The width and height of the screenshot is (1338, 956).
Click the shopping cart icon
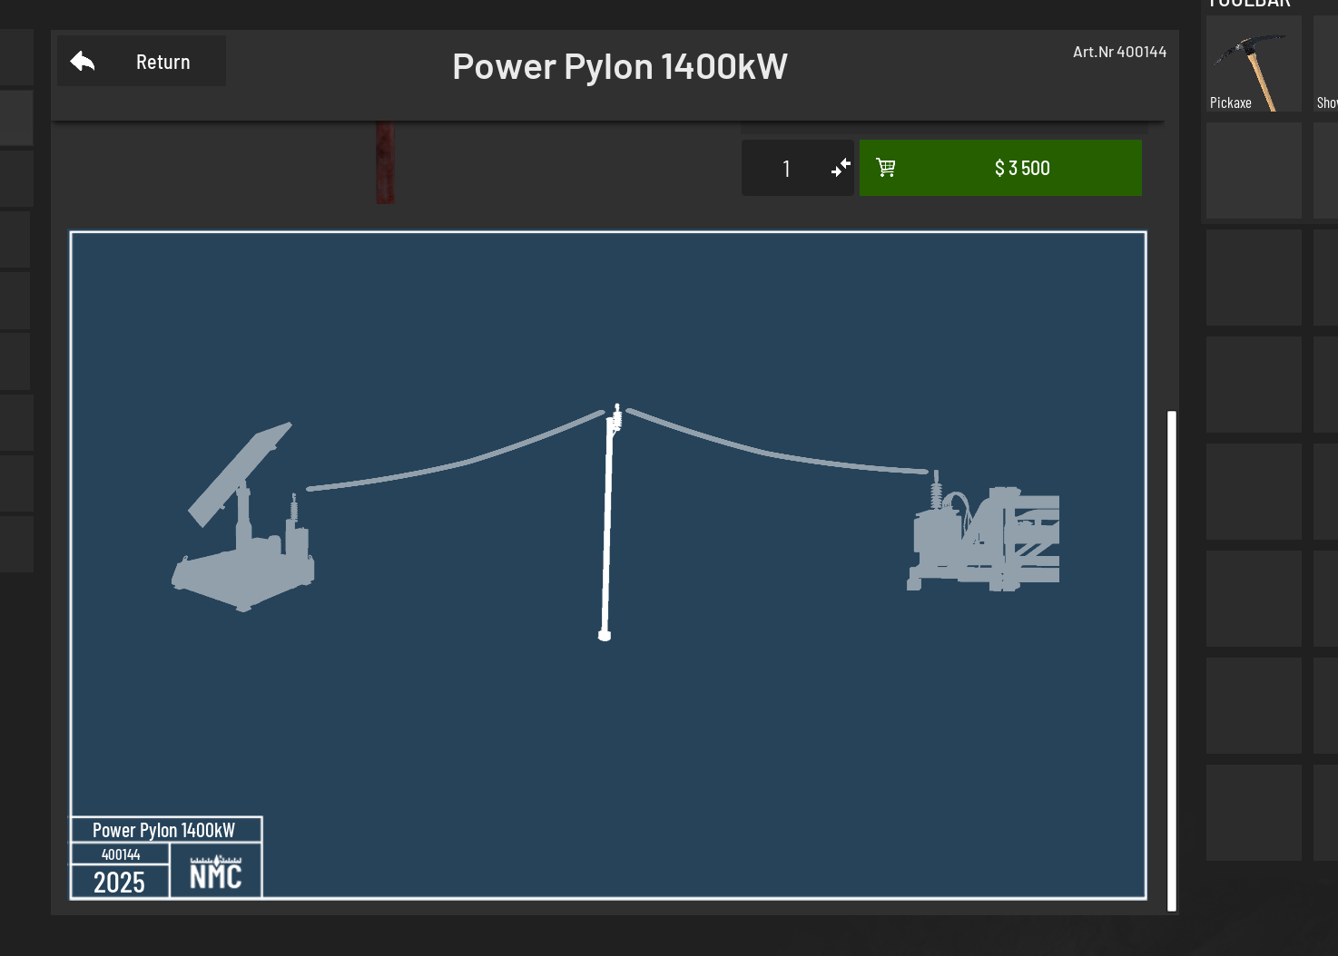point(886,168)
